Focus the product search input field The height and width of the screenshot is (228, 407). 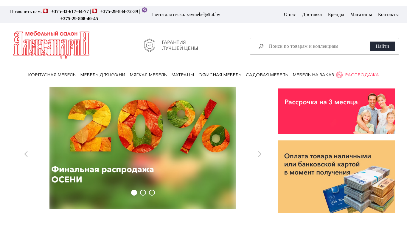[317, 46]
